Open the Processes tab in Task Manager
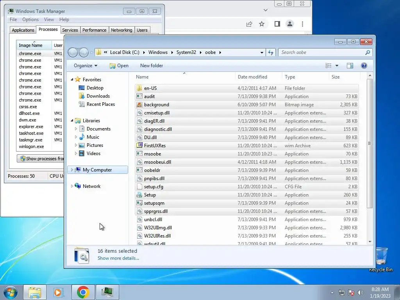This screenshot has width=400, height=300. tap(48, 29)
